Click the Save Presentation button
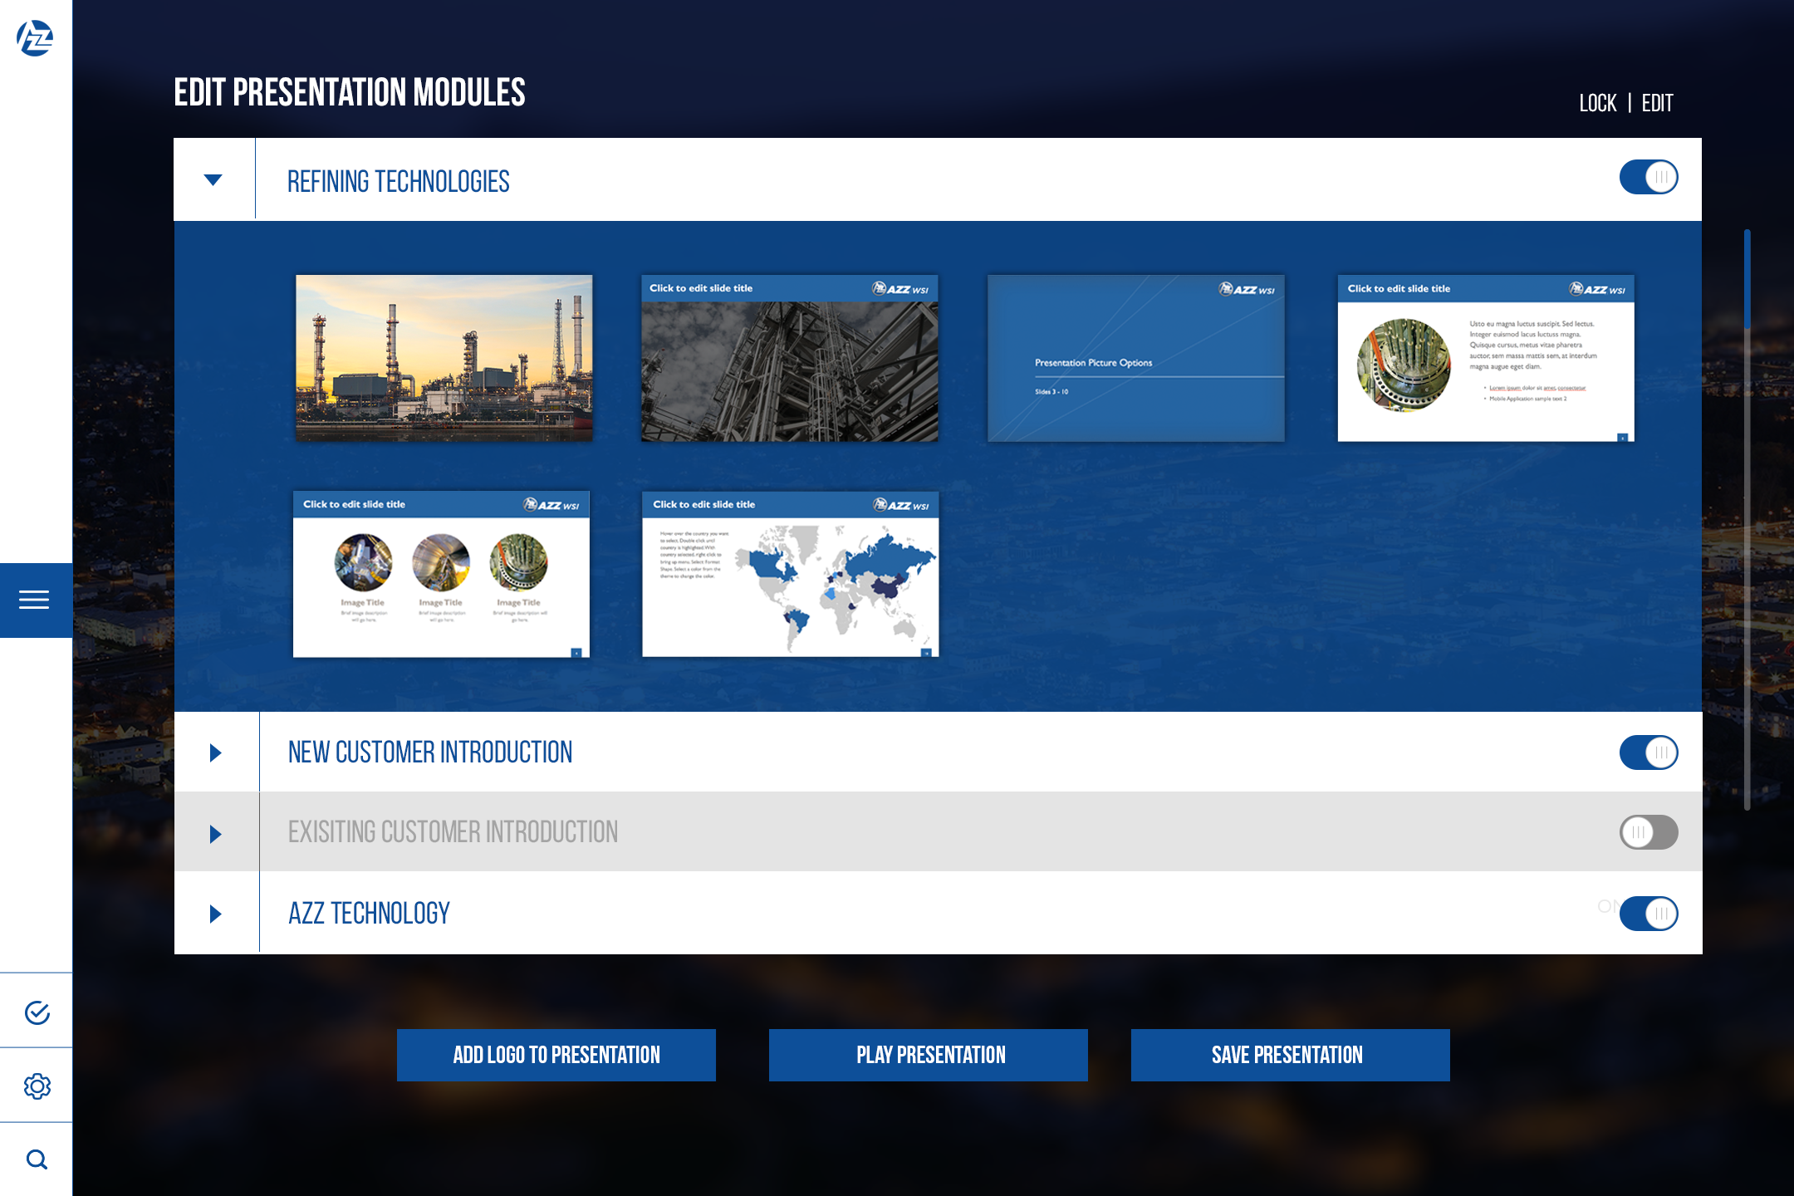Viewport: 1794px width, 1196px height. coord(1290,1055)
